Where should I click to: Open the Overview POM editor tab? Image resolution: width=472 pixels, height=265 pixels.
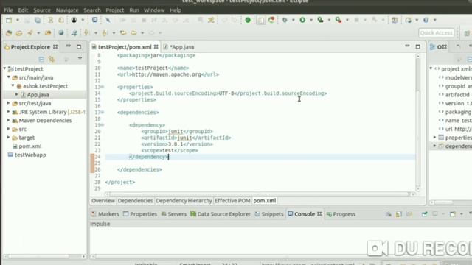coord(103,201)
